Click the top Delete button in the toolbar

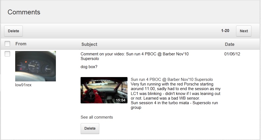click(x=13, y=31)
